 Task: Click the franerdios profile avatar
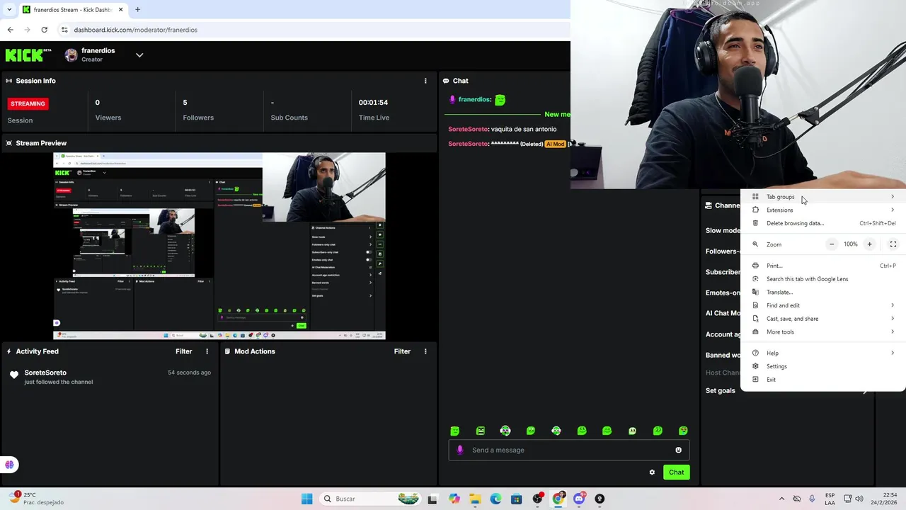pyautogui.click(x=71, y=55)
